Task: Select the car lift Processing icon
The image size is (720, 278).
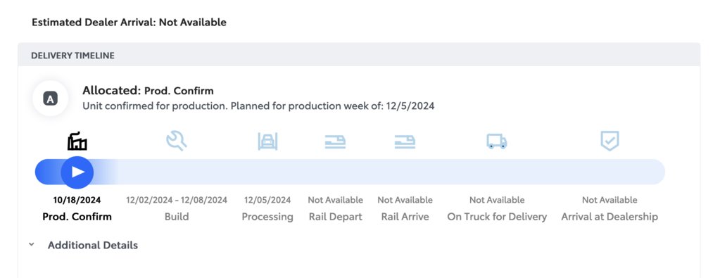Action: (267, 141)
